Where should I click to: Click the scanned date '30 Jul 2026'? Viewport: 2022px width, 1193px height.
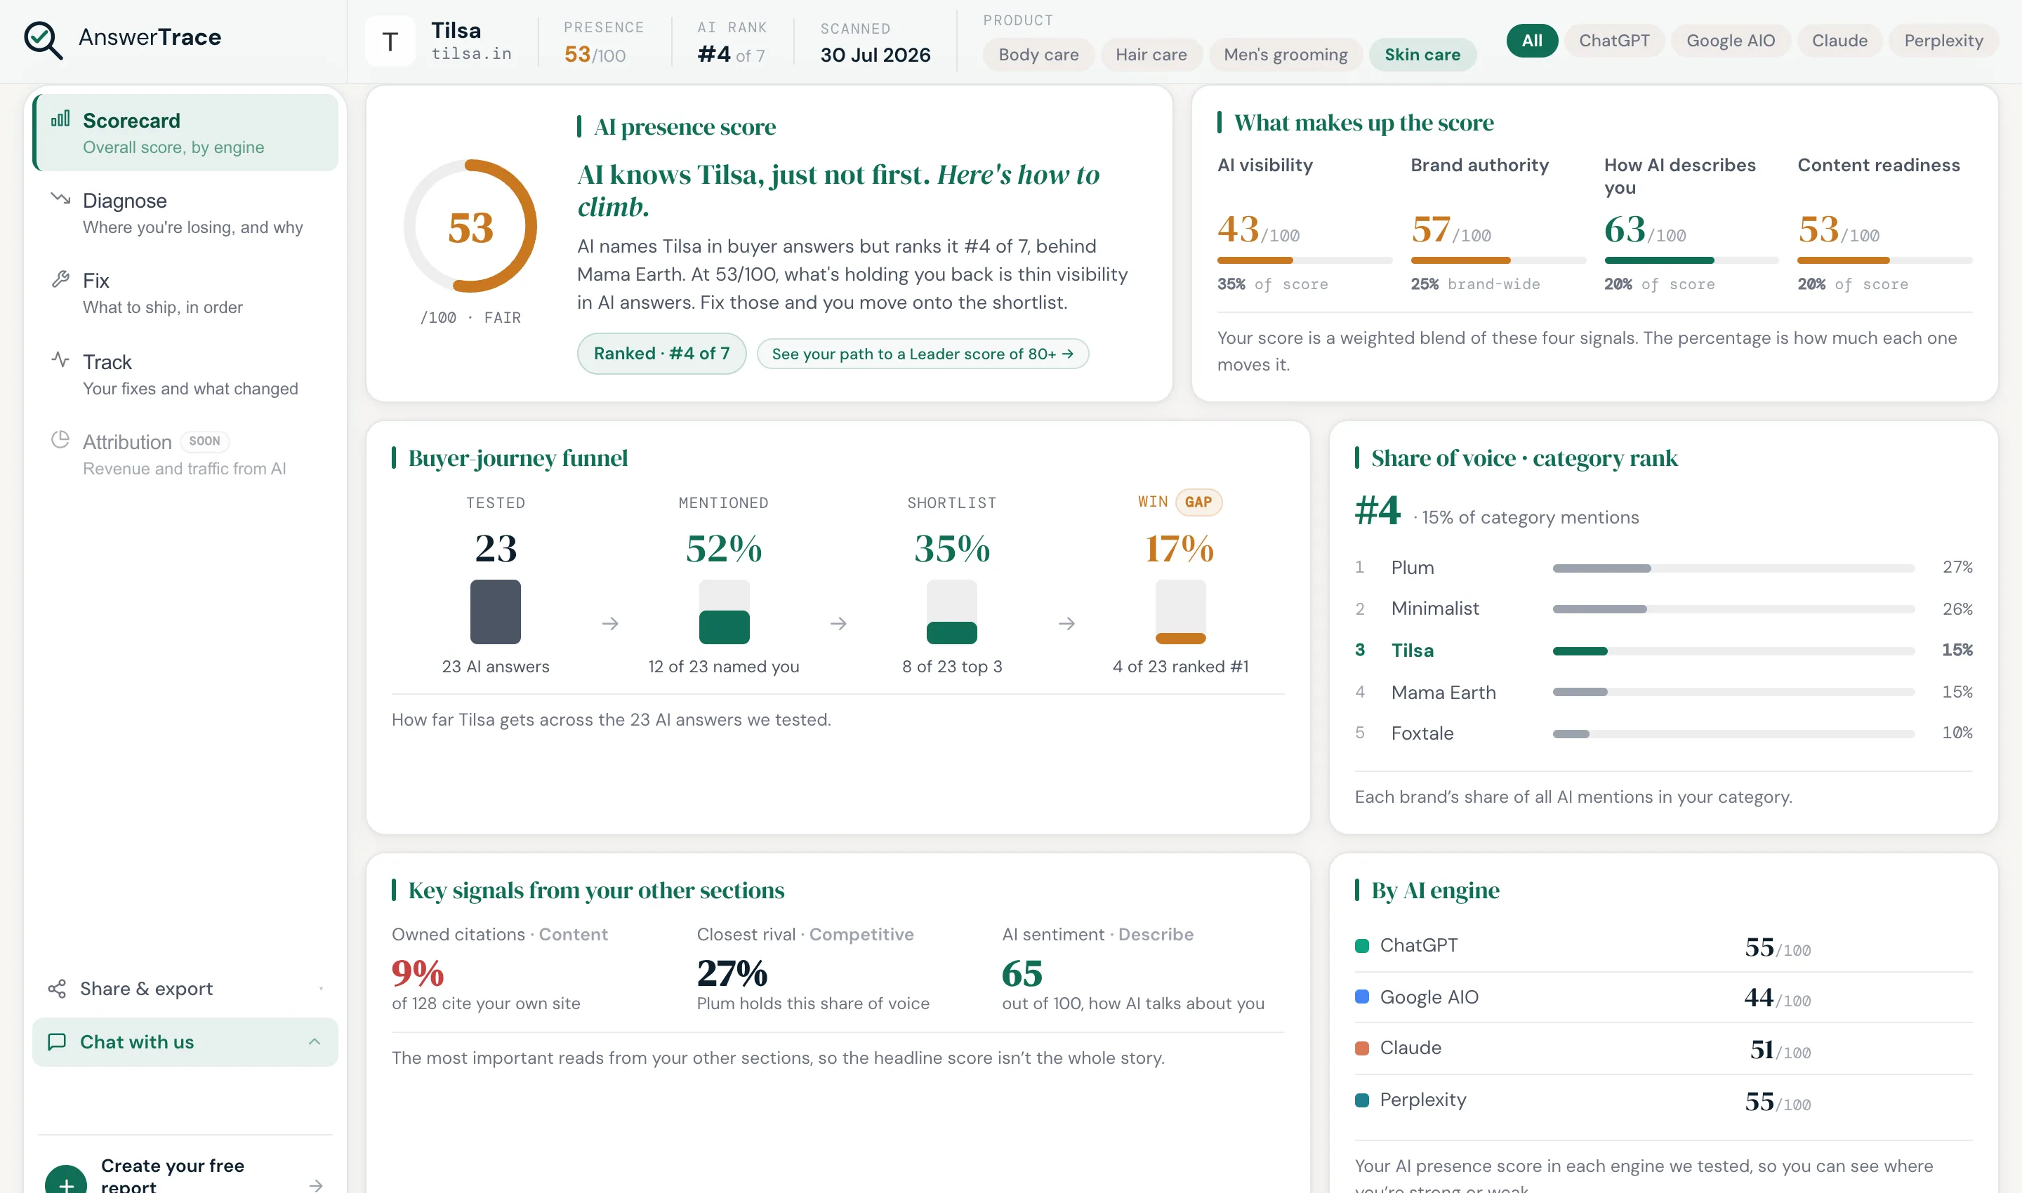pos(875,55)
